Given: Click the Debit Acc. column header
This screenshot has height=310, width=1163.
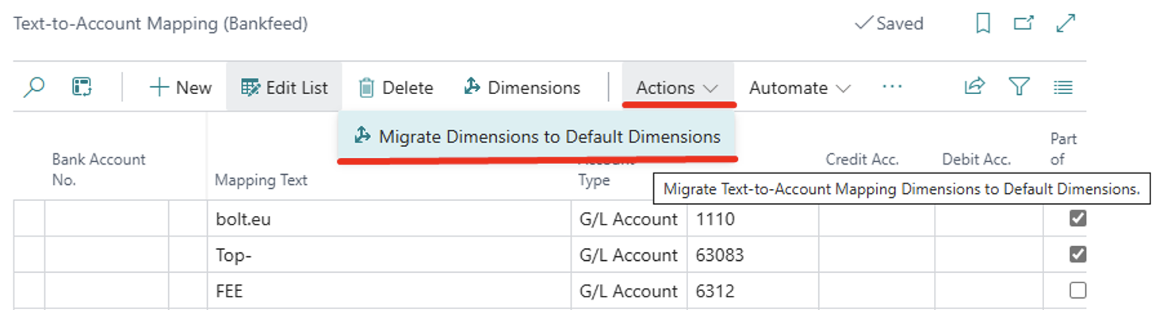Looking at the screenshot, I should [x=976, y=160].
